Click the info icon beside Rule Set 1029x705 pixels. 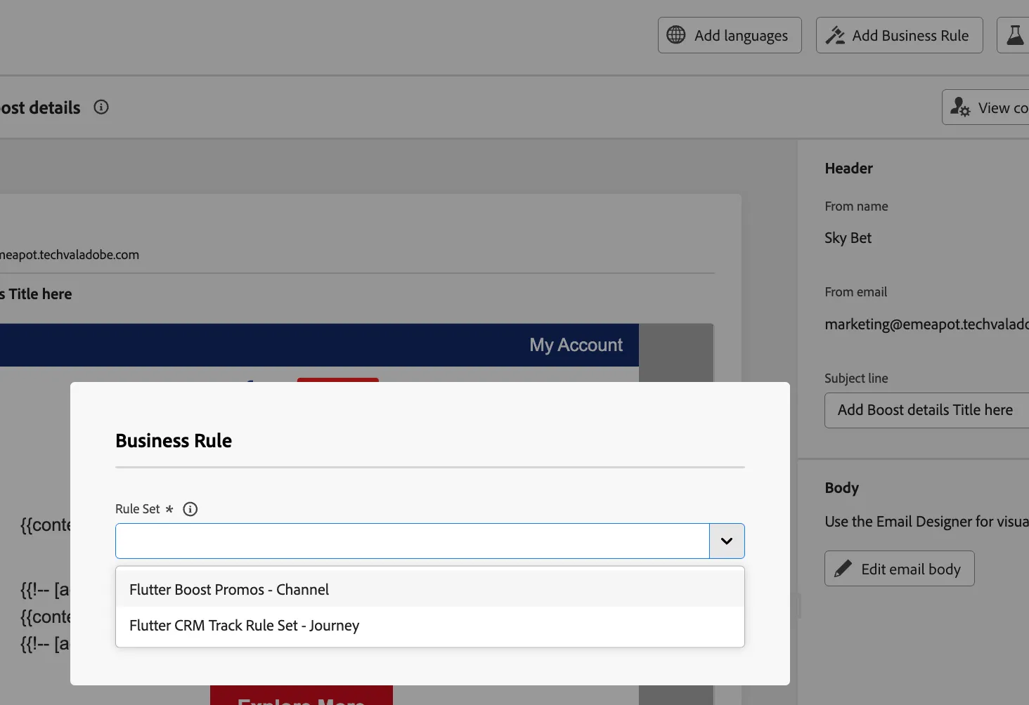tap(190, 509)
